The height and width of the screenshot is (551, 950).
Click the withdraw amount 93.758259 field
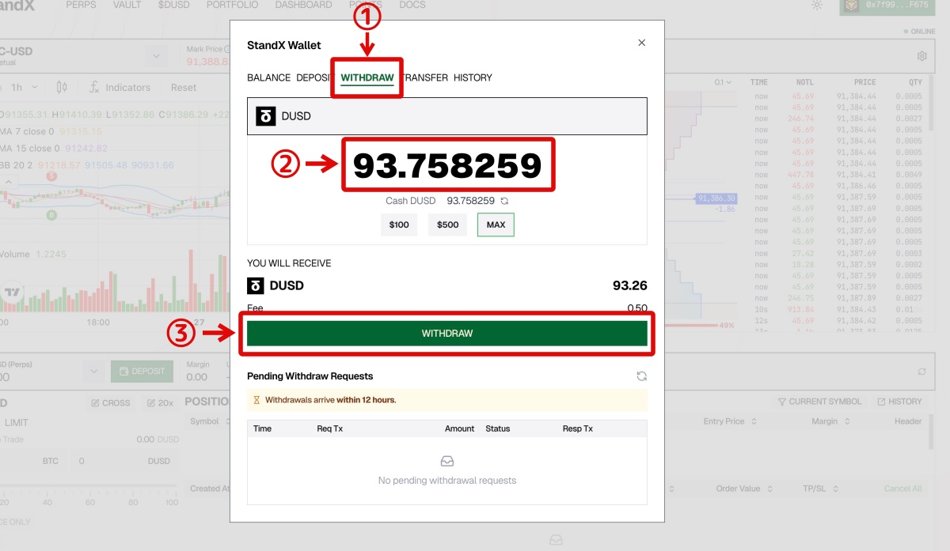tap(447, 165)
